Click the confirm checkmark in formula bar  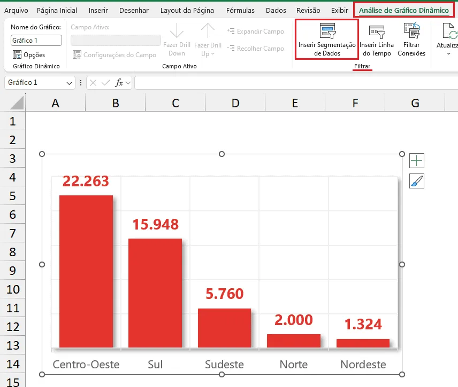tap(106, 83)
